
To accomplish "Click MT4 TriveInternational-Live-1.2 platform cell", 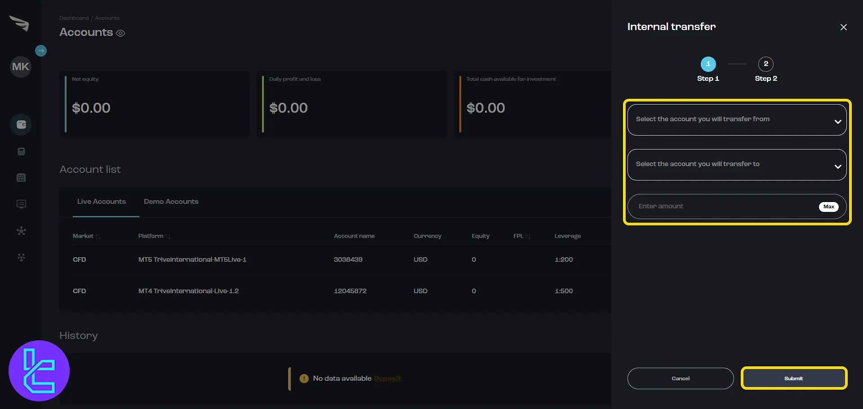I will pyautogui.click(x=188, y=291).
